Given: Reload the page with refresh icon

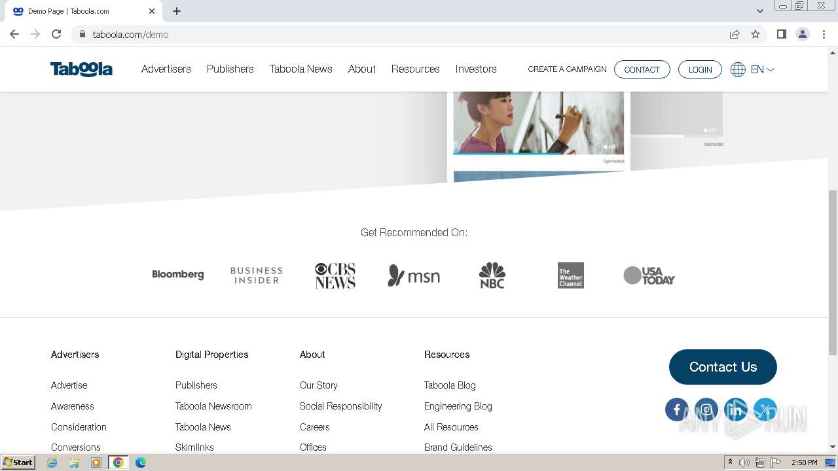Looking at the screenshot, I should (56, 34).
